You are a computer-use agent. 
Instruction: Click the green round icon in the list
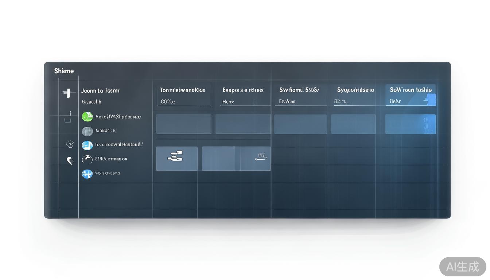87,117
